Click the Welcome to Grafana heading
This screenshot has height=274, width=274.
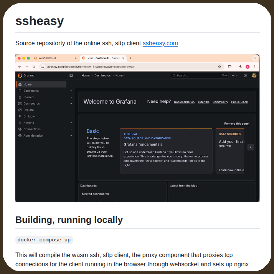(110, 102)
